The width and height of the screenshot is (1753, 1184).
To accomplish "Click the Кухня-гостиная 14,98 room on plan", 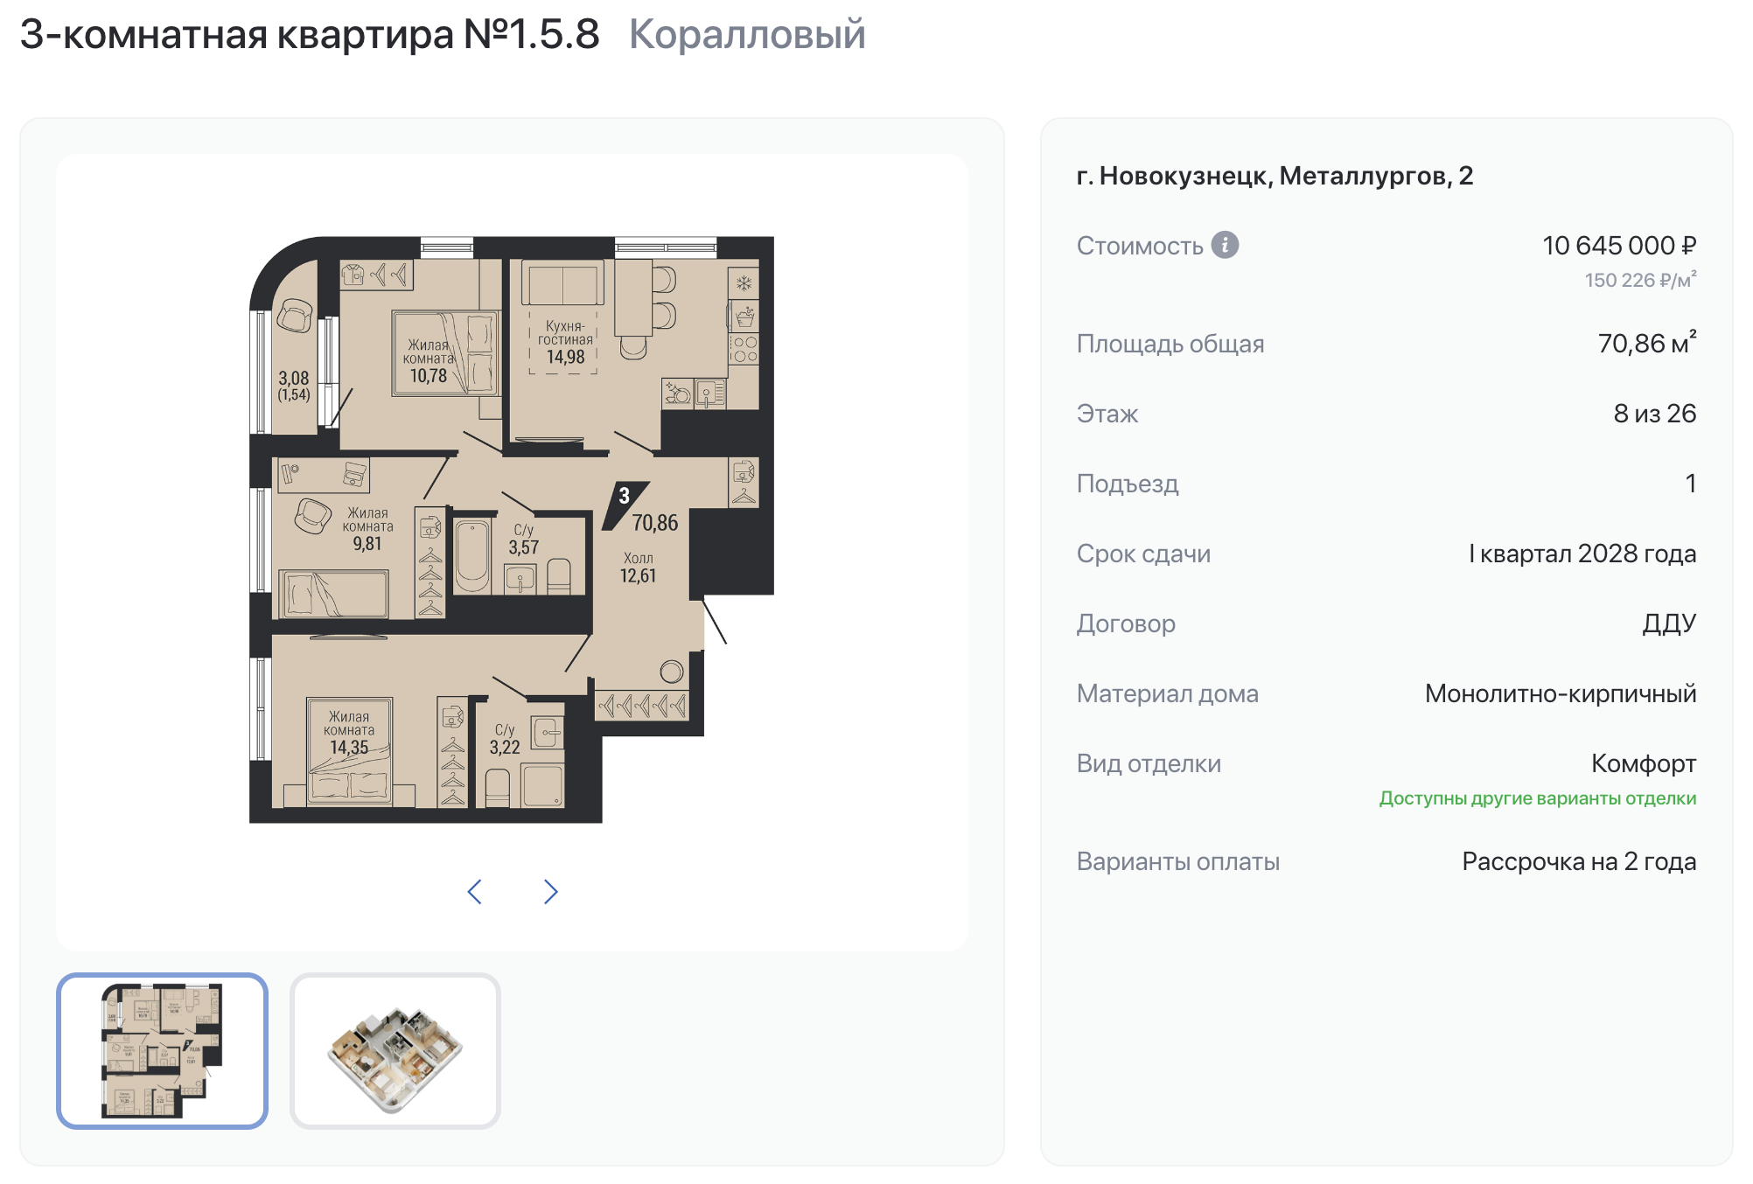I will coord(565,342).
